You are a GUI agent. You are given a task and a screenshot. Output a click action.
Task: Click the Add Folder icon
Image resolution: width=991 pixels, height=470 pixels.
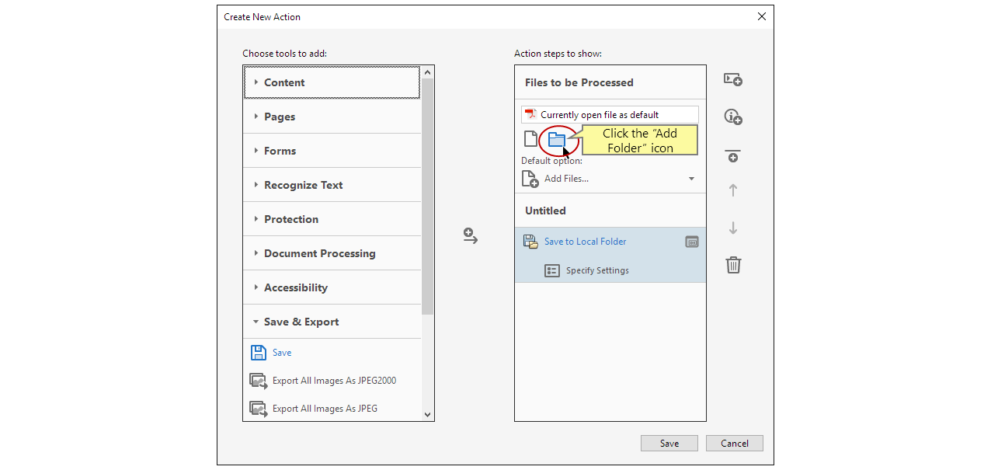[x=556, y=140]
